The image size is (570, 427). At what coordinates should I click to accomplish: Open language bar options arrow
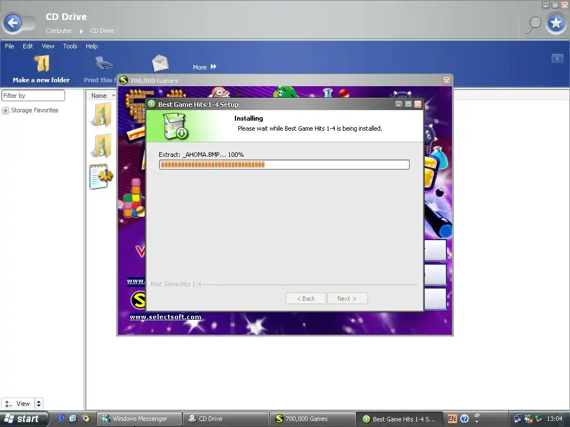click(477, 422)
